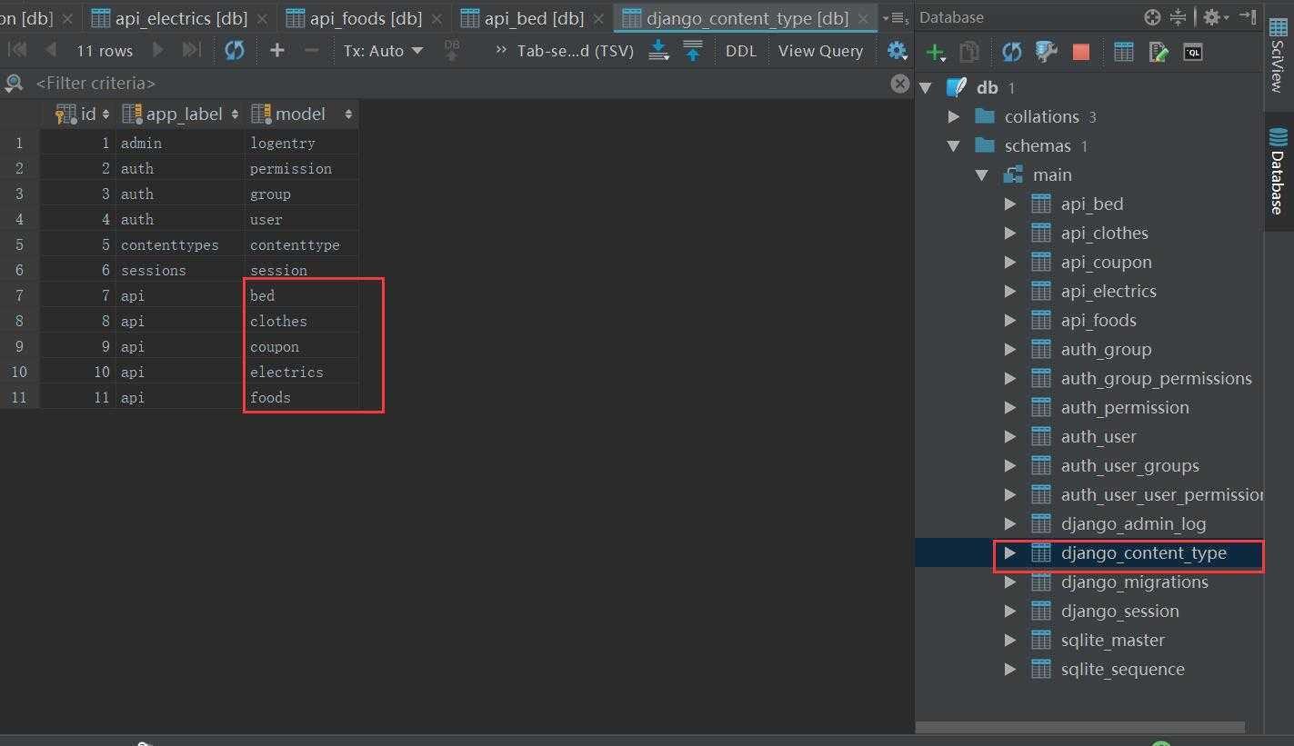The width and height of the screenshot is (1294, 746).
Task: Open the SQL query console icon
Action: 1193,52
